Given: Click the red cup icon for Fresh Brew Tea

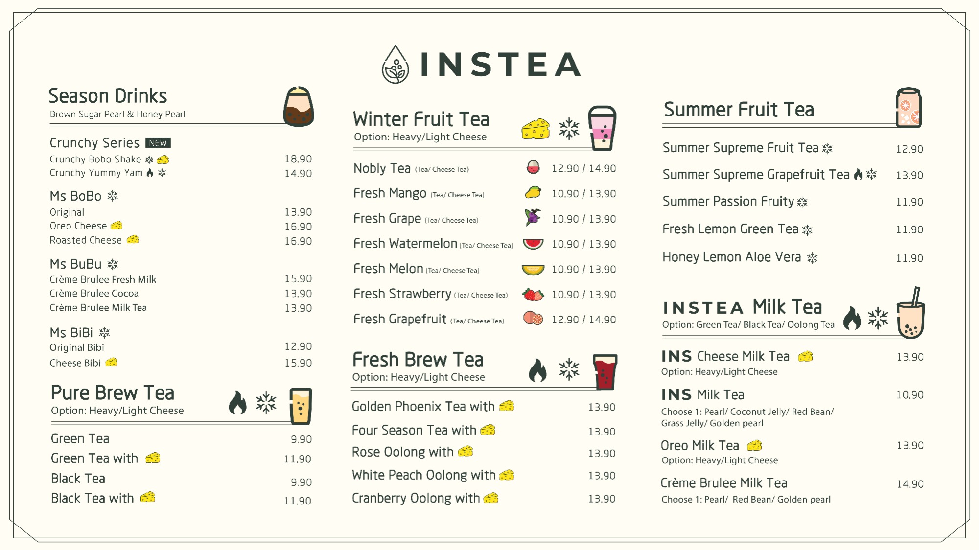Looking at the screenshot, I should pyautogui.click(x=605, y=372).
